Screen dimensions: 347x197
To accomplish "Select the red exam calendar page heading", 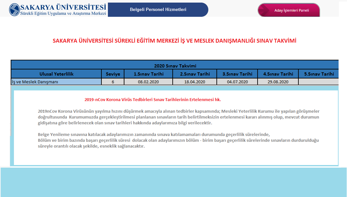I will click(x=174, y=41).
